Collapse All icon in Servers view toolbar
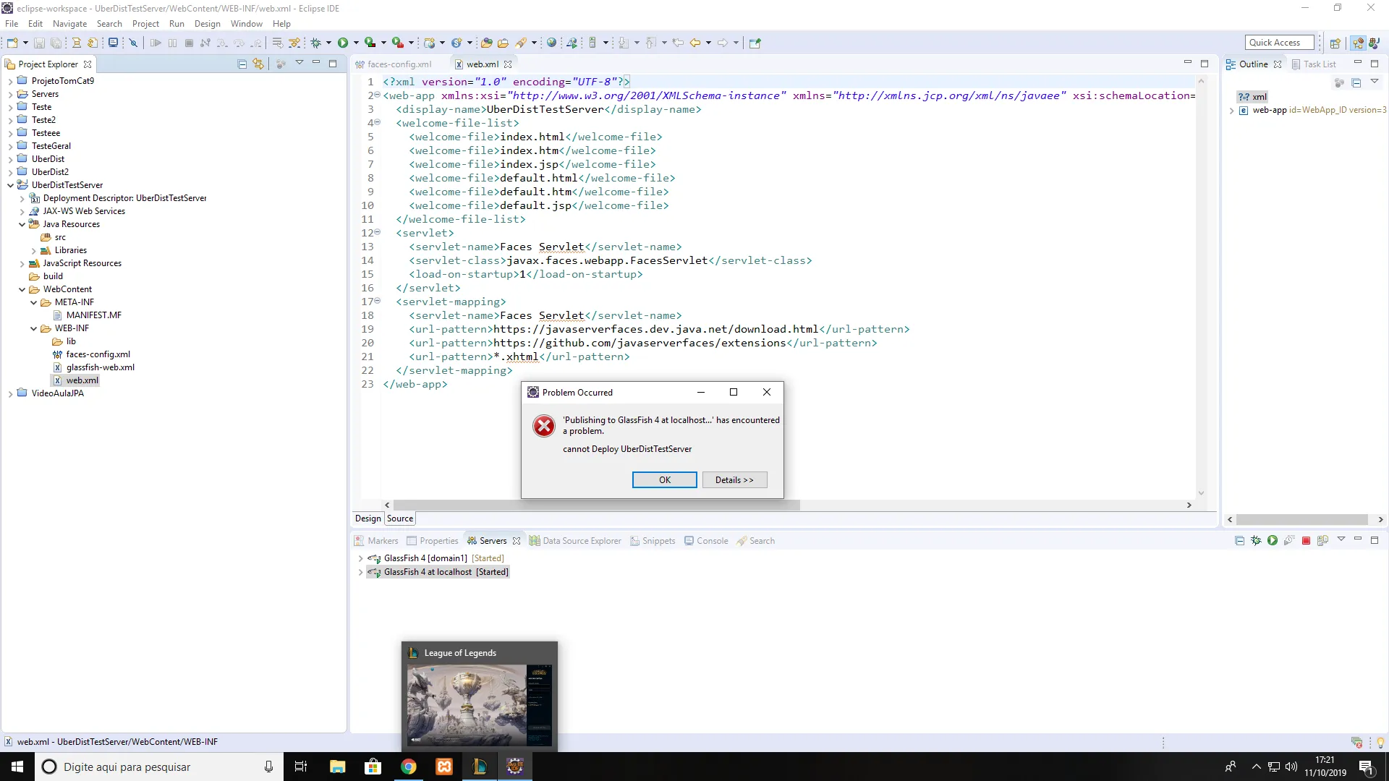Image resolution: width=1389 pixels, height=781 pixels. point(1239,541)
